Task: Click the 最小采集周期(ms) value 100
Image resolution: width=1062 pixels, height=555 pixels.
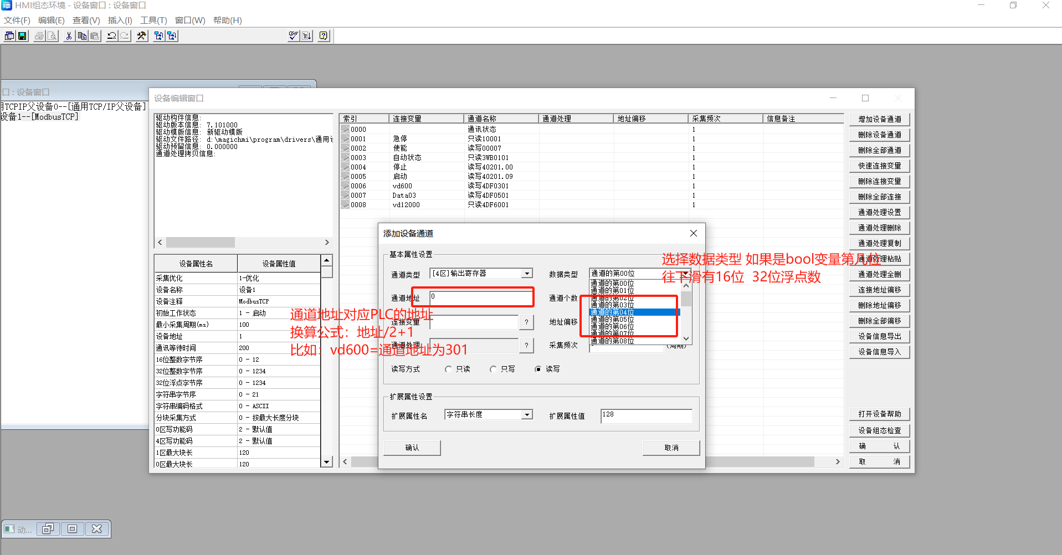Action: coord(279,325)
